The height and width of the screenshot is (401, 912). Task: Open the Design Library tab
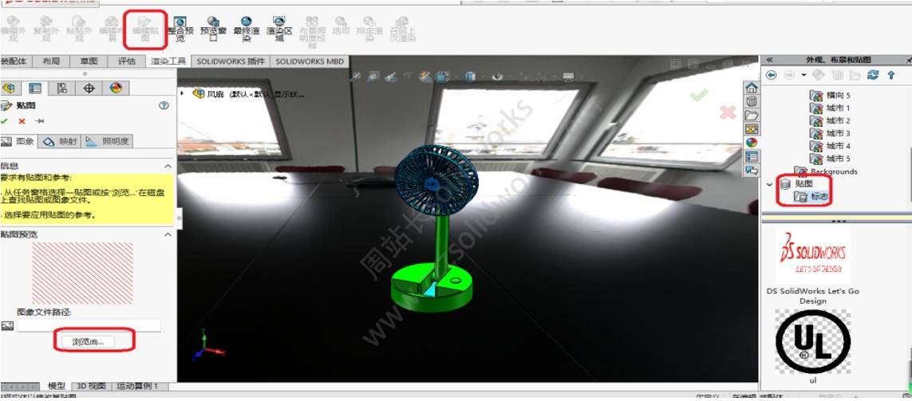pyautogui.click(x=752, y=102)
